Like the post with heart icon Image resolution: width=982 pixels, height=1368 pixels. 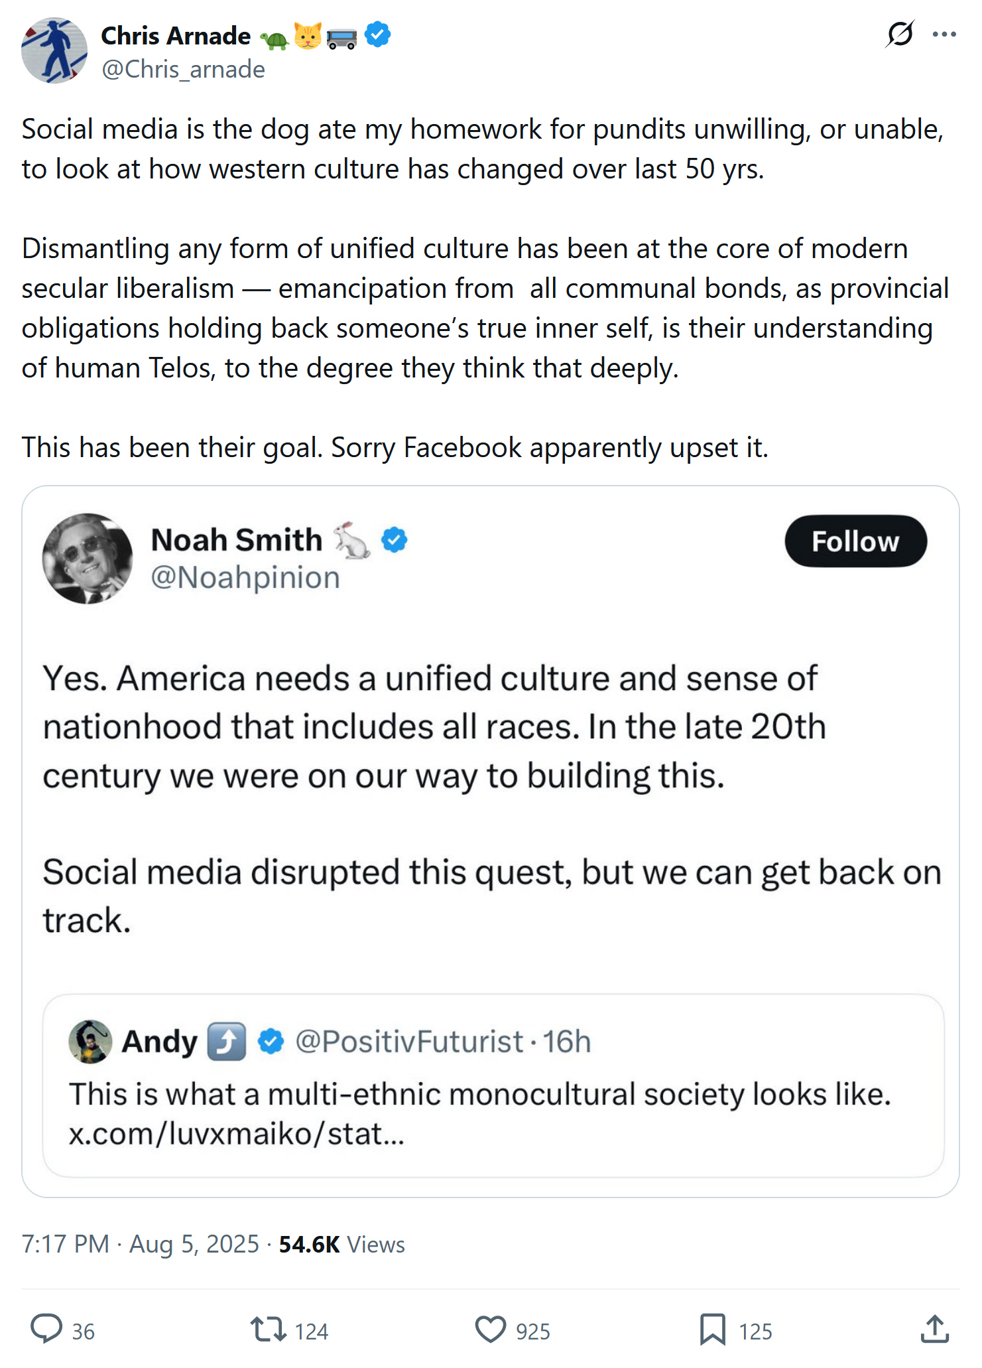click(491, 1330)
